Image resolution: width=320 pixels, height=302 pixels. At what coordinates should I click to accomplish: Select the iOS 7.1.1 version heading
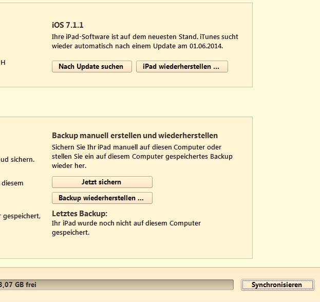(x=68, y=25)
